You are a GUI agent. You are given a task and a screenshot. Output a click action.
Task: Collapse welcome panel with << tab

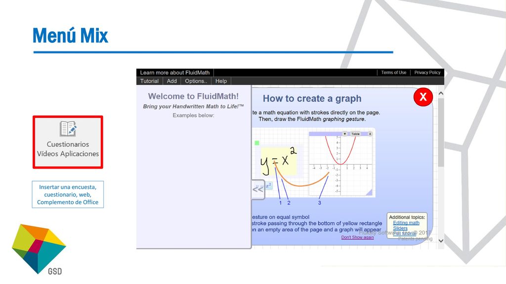[x=258, y=189]
